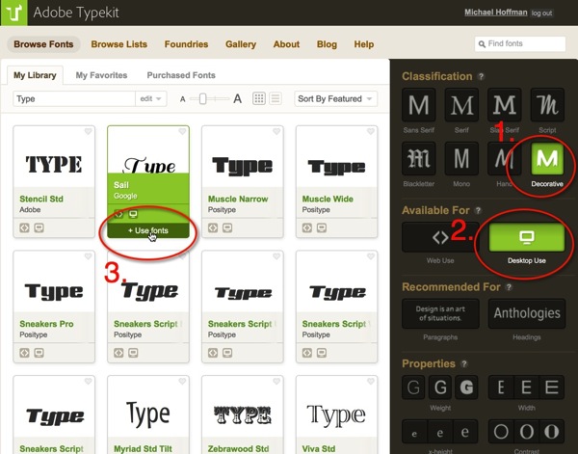
Task: Choose medium x-height e property
Action: pos(440,432)
